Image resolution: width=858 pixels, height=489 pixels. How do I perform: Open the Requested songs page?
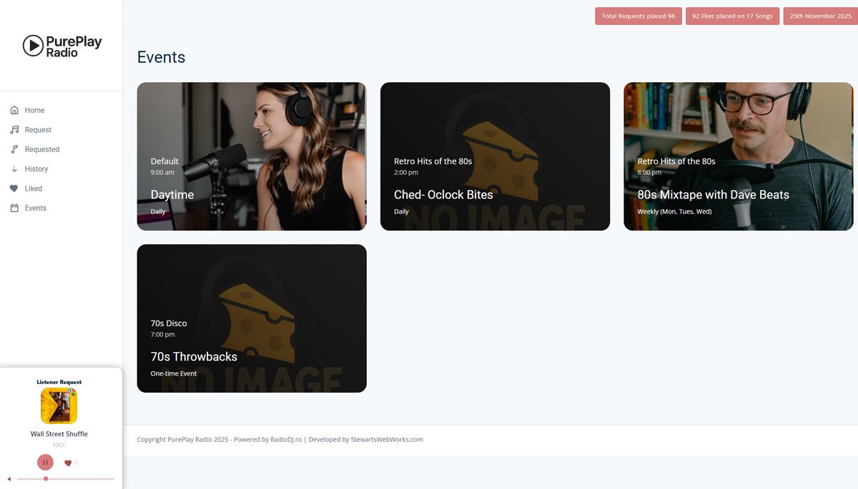point(40,148)
